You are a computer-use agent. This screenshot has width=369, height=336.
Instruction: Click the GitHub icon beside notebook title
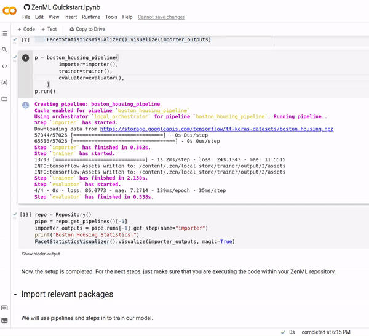pos(26,7)
